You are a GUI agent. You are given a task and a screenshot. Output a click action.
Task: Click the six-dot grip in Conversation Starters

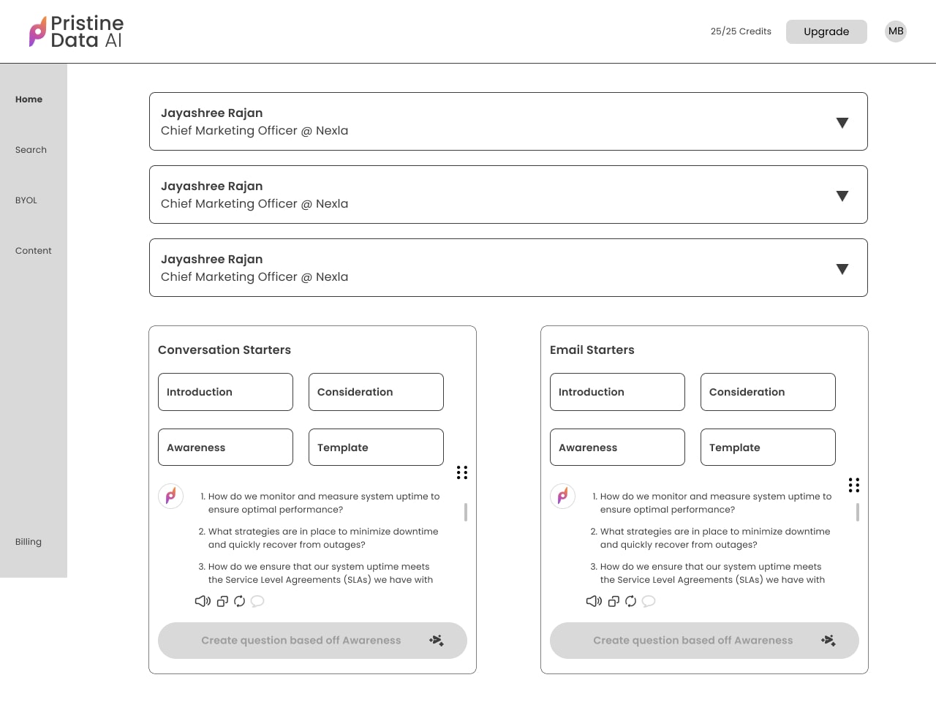click(x=462, y=472)
